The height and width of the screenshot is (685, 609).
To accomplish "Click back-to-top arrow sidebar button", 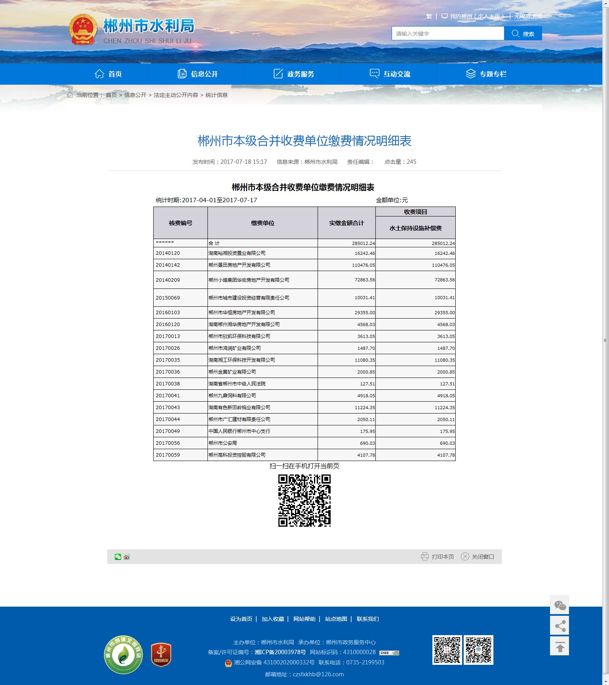I will (x=560, y=646).
